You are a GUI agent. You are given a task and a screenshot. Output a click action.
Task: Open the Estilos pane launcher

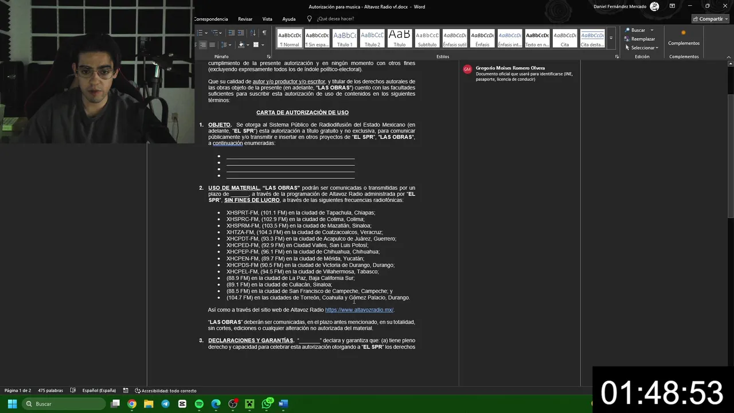(x=617, y=57)
